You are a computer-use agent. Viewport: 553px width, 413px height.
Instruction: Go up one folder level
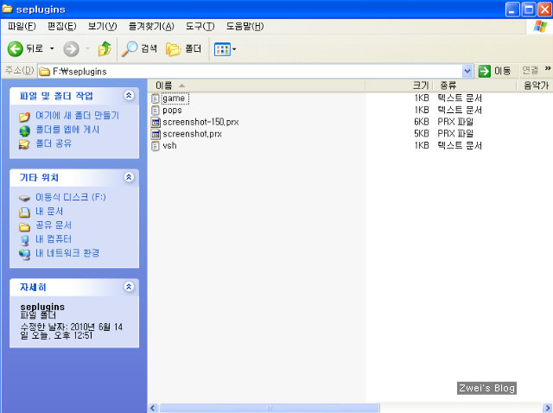click(105, 49)
